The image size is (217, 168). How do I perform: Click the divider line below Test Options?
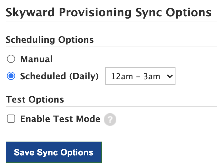pyautogui.click(x=111, y=107)
